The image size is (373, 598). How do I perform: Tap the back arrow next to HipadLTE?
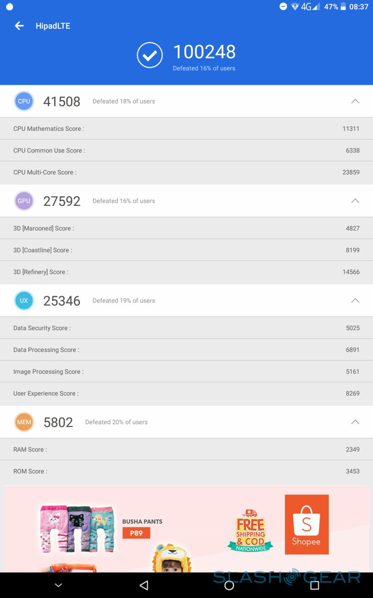19,26
